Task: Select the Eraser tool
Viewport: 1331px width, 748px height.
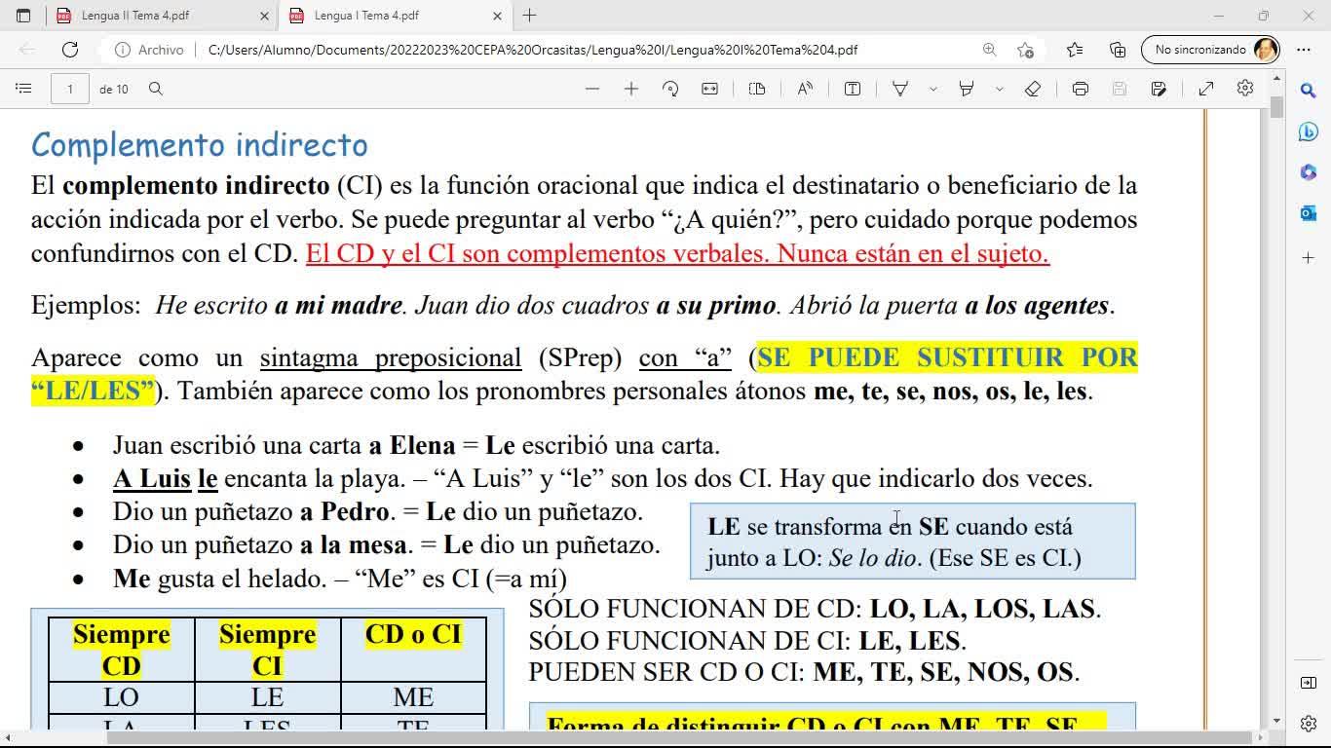Action: tap(1033, 89)
